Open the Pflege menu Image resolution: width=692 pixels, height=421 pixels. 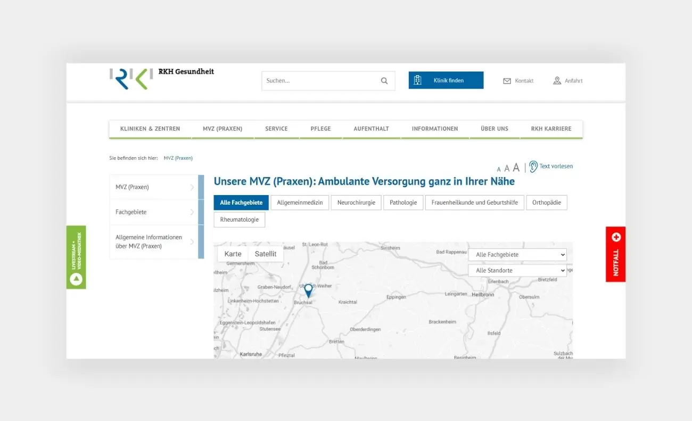320,129
